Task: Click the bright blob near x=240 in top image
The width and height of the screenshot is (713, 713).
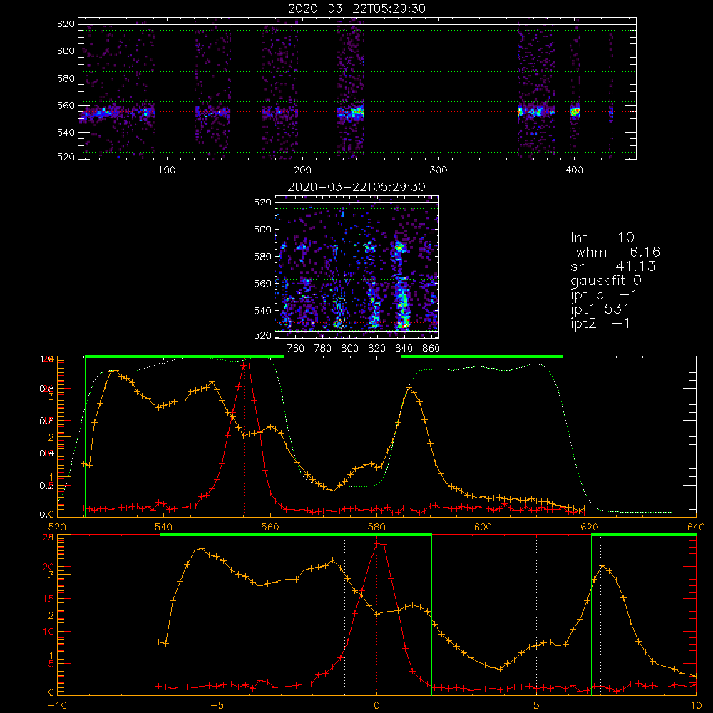Action: [x=356, y=111]
